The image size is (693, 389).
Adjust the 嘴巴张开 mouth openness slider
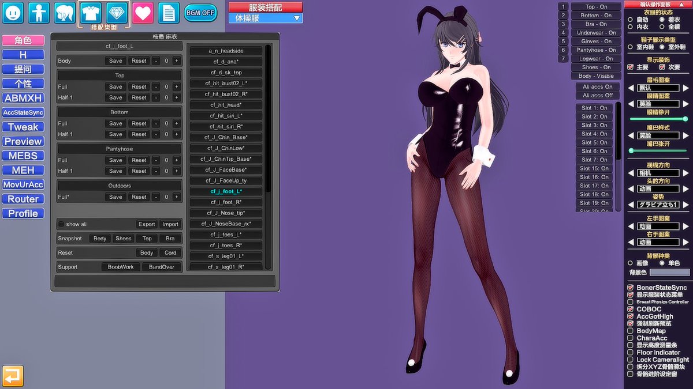[x=658, y=150]
